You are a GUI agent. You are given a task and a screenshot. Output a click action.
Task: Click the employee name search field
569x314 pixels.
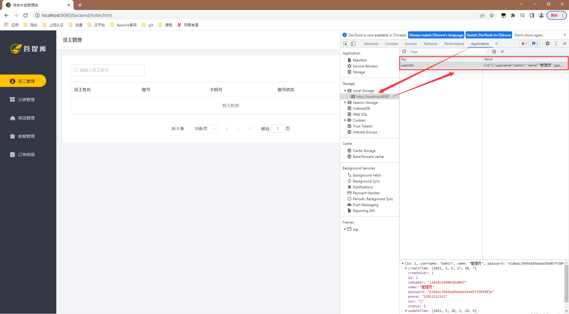tap(108, 70)
